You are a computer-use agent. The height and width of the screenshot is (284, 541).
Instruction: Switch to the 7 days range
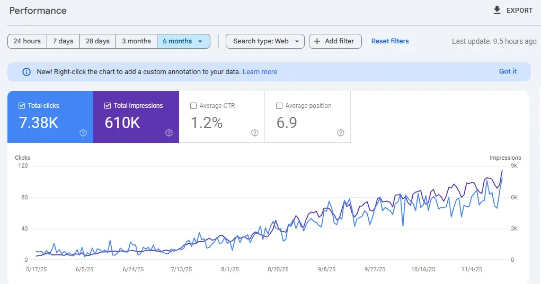click(x=63, y=41)
